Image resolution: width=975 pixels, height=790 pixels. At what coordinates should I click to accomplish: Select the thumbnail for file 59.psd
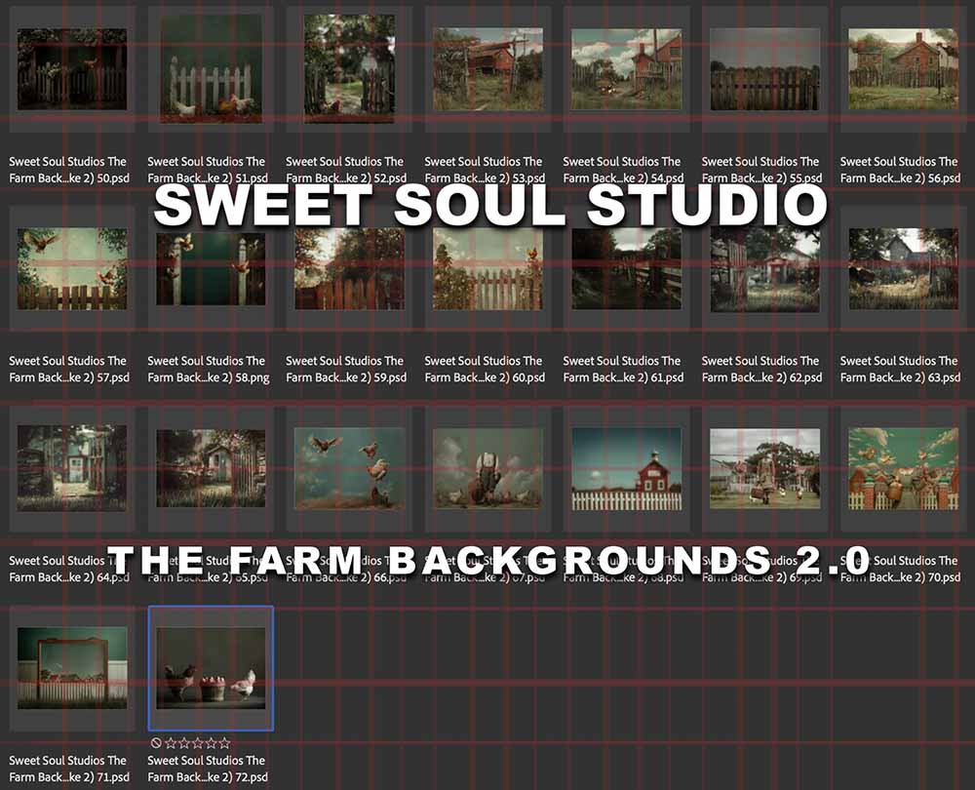(349, 269)
